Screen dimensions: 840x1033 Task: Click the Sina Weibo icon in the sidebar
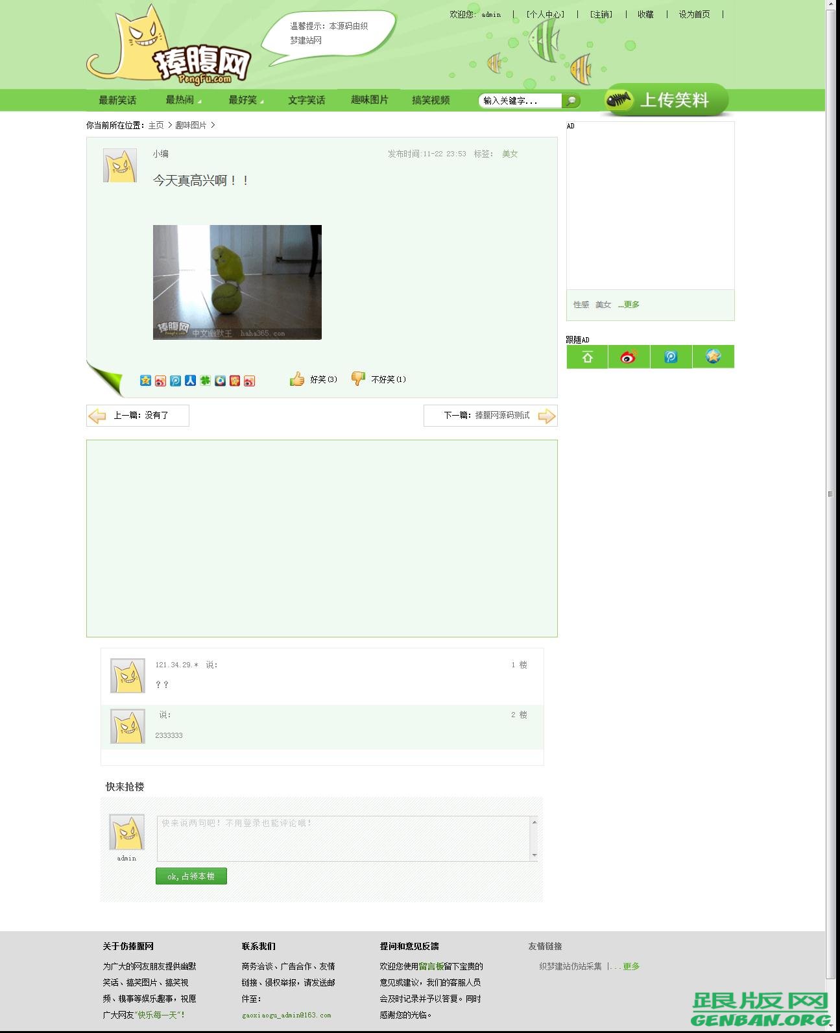pyautogui.click(x=629, y=357)
